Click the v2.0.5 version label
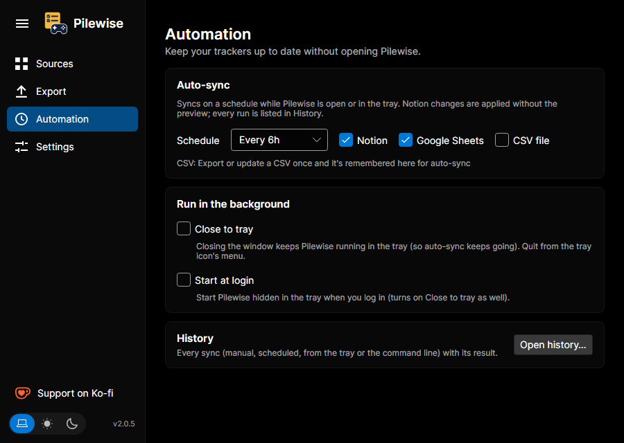The height and width of the screenshot is (443, 624). coord(124,424)
